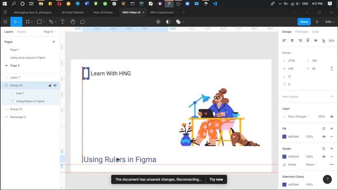Open the Windows Start menu
Viewport: 338px width, 190px height.
(x=5, y=4)
